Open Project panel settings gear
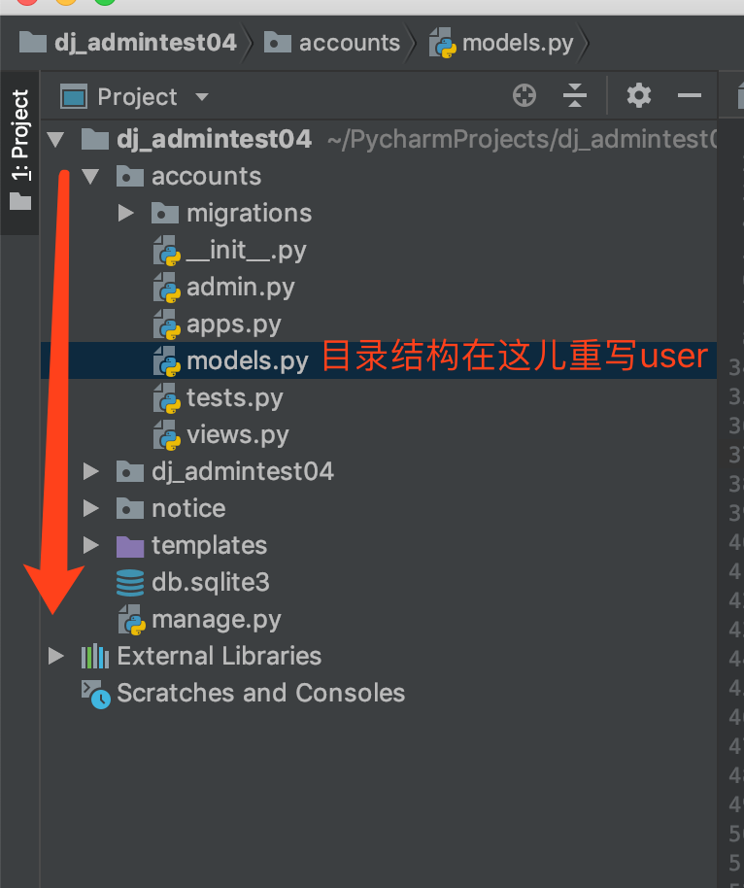 coord(639,95)
